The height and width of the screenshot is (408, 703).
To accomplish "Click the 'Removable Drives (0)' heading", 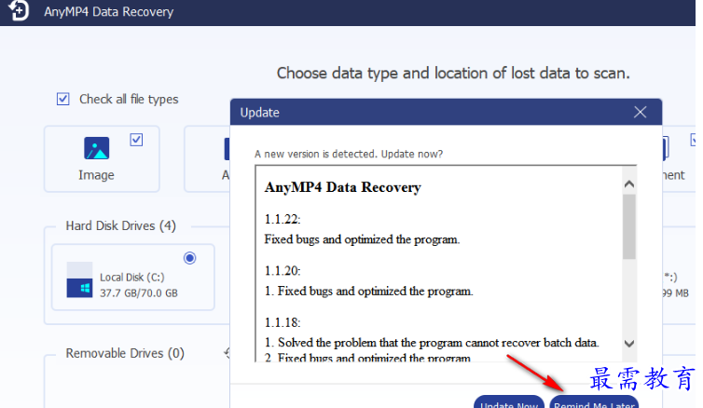I will point(125,353).
